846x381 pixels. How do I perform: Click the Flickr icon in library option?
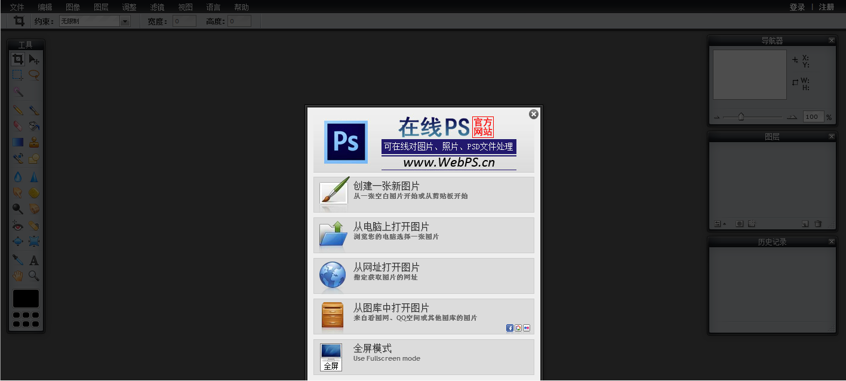coord(527,328)
